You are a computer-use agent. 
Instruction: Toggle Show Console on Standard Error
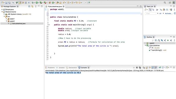tap(156, 68)
